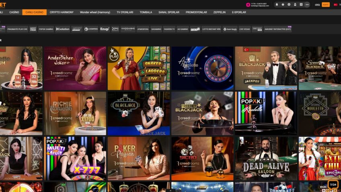Image resolution: width=341 pixels, height=192 pixels.
Task: Click the GİRİŞ login link
Action: pos(317,4)
